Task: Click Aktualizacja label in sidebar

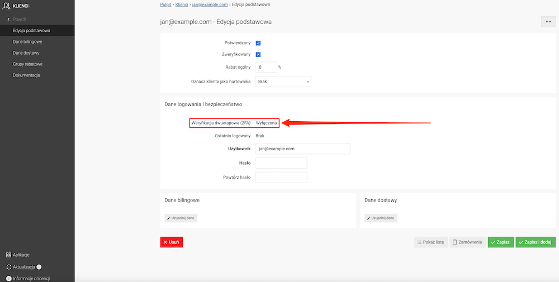Action: (x=24, y=267)
